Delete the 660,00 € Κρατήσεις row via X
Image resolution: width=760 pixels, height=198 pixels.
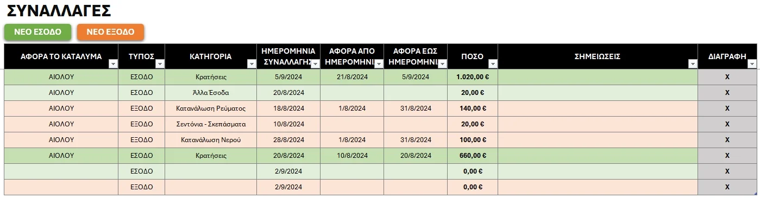coord(727,156)
